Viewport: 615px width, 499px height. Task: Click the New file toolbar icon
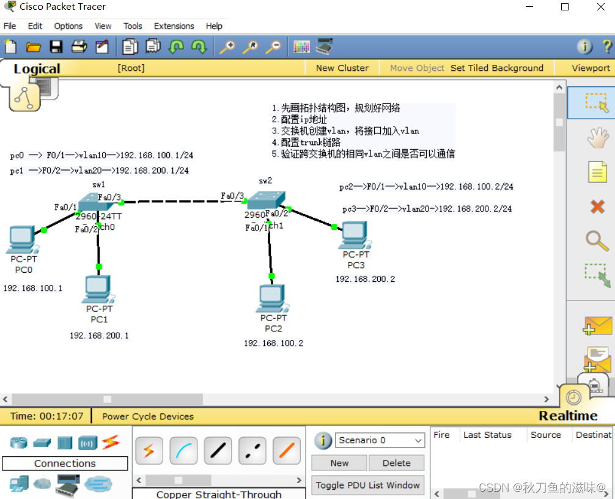tap(10, 46)
